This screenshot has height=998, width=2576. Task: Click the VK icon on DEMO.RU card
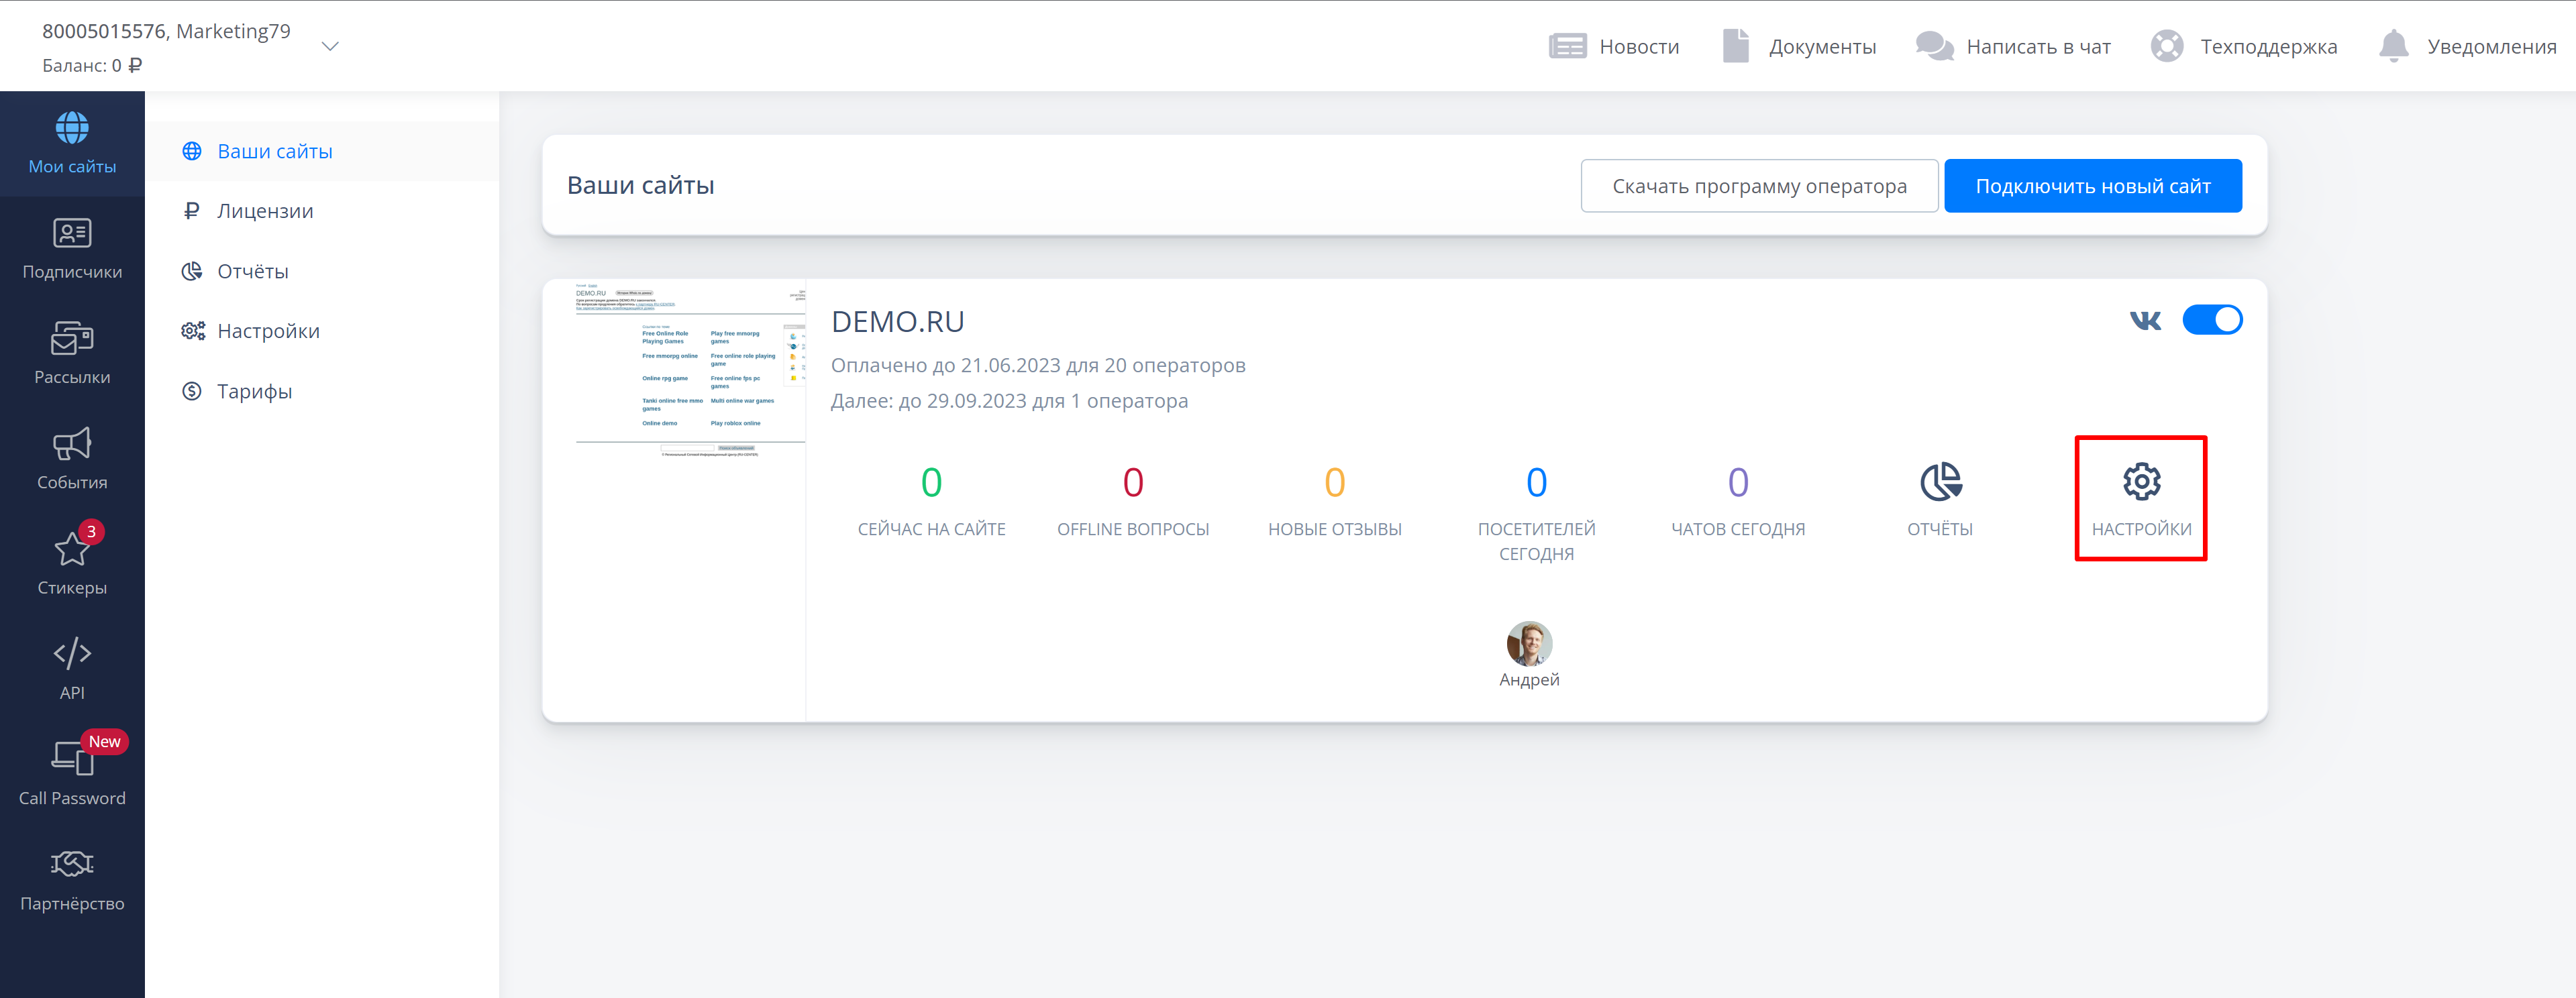2145,320
